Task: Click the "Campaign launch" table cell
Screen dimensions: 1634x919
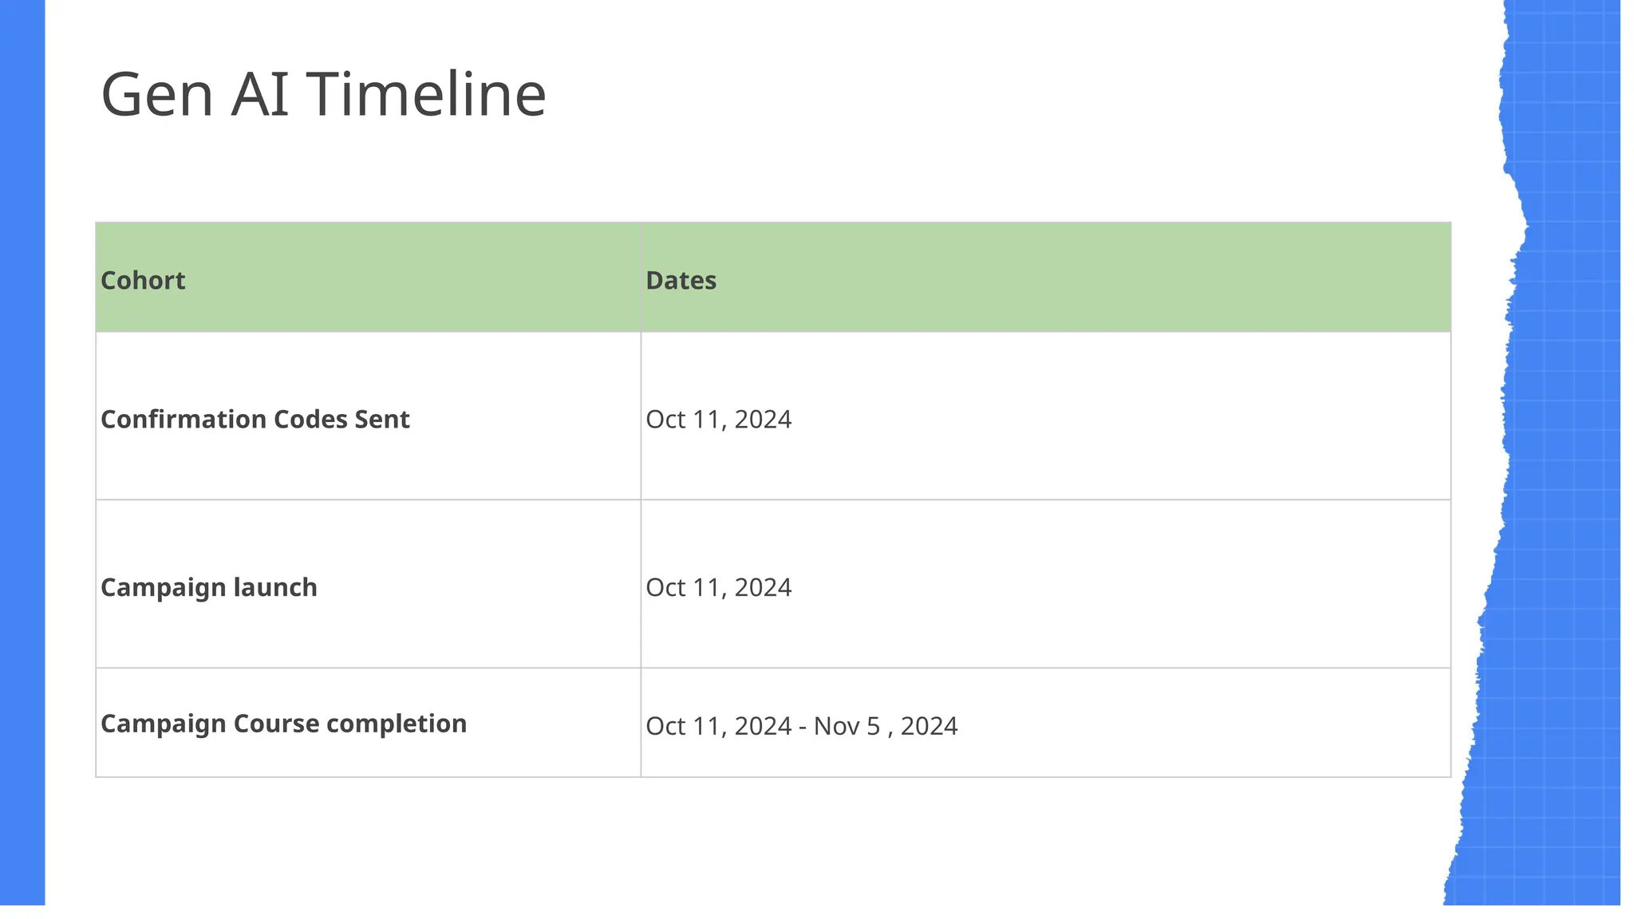Action: click(209, 587)
